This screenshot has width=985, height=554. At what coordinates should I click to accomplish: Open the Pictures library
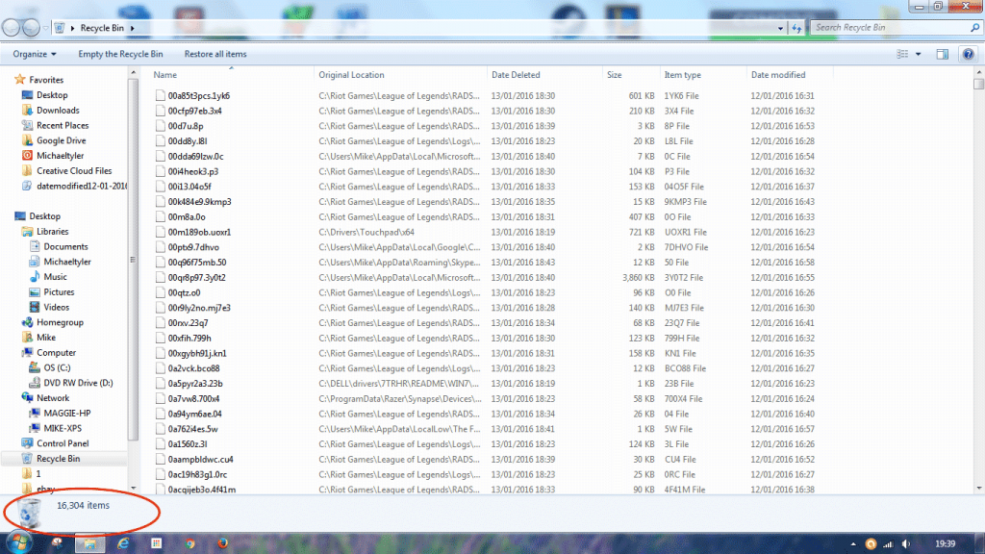click(x=59, y=292)
